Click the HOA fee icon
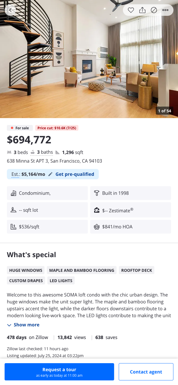Viewport: 178px width, 385px height. click(x=97, y=227)
